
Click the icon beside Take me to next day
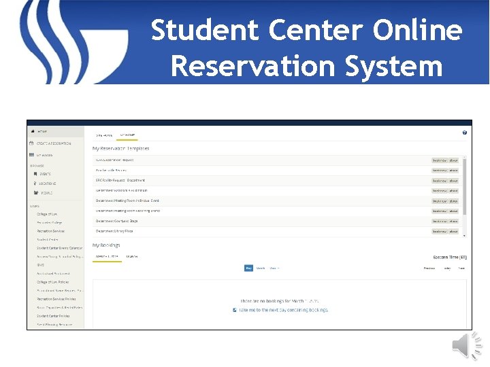pos(235,310)
